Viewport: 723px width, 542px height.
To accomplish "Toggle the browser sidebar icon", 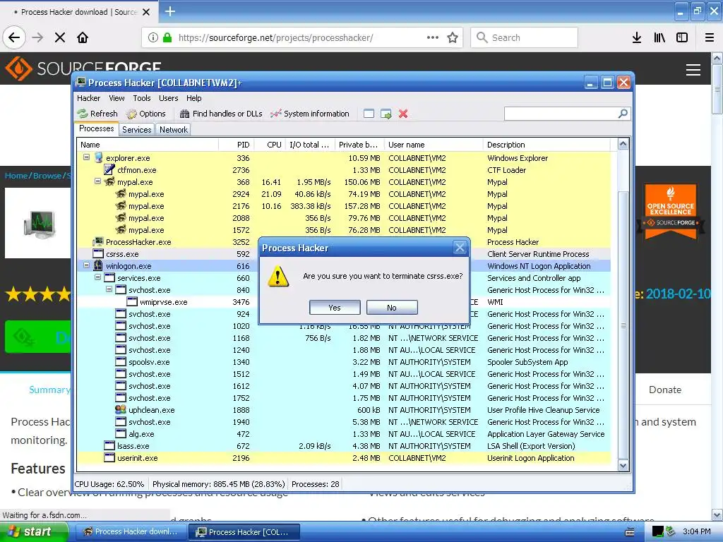I will [682, 37].
